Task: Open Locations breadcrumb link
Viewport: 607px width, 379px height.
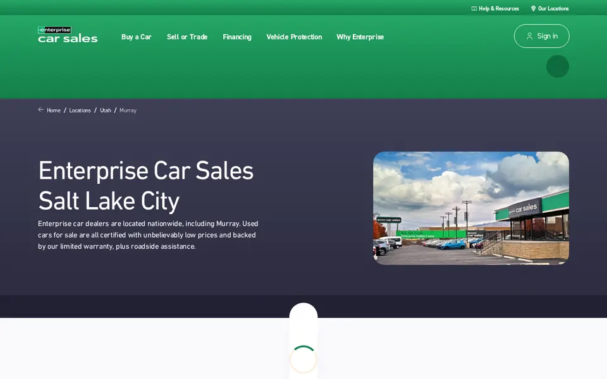Action: pyautogui.click(x=80, y=110)
